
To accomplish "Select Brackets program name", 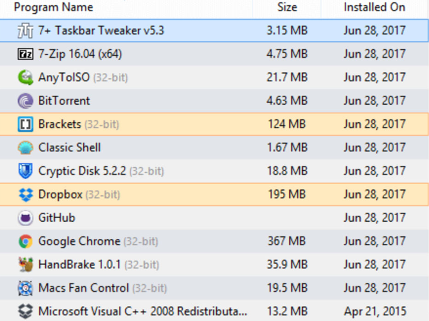I will click(60, 125).
